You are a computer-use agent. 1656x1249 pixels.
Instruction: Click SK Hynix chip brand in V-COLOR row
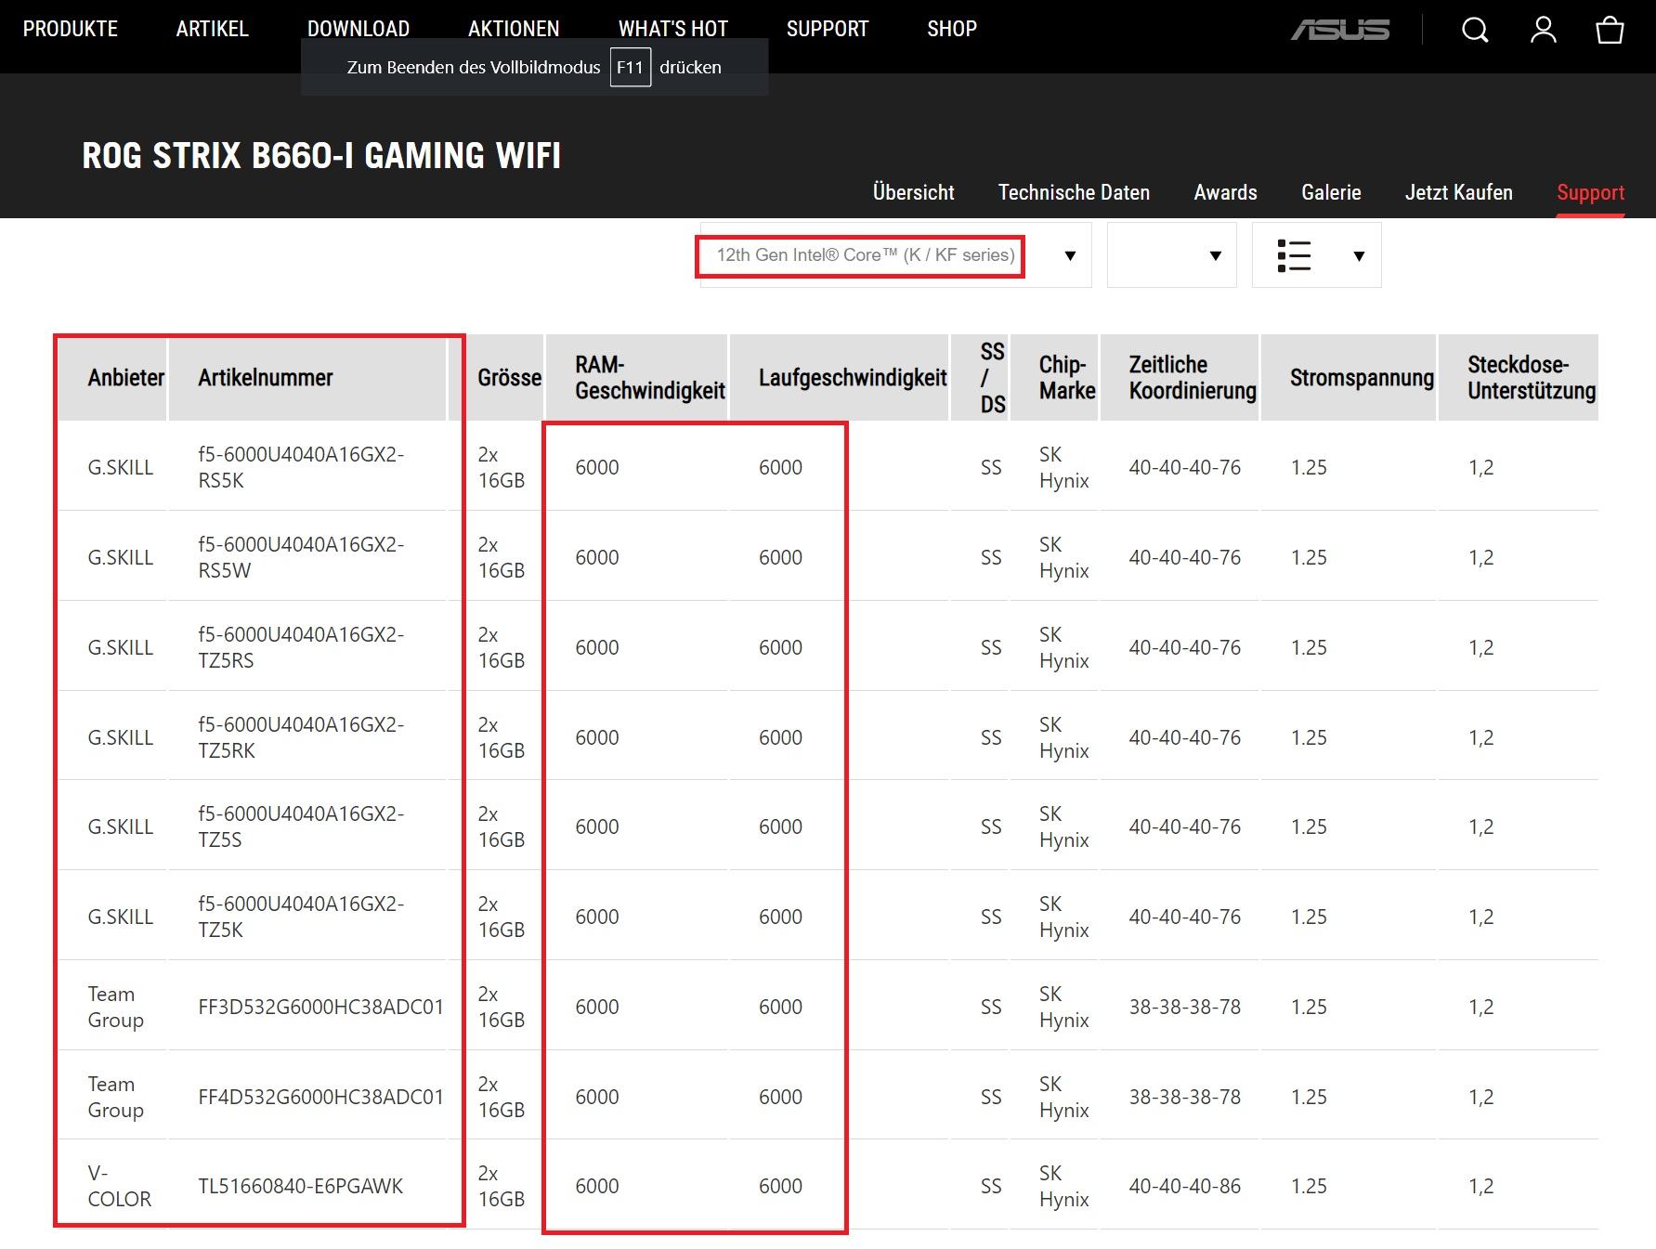(x=1063, y=1186)
